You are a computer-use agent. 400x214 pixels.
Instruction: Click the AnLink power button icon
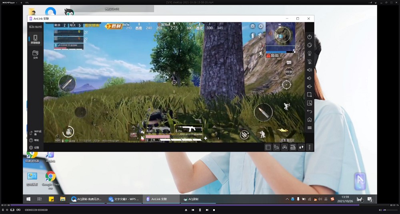pyautogui.click(x=310, y=37)
